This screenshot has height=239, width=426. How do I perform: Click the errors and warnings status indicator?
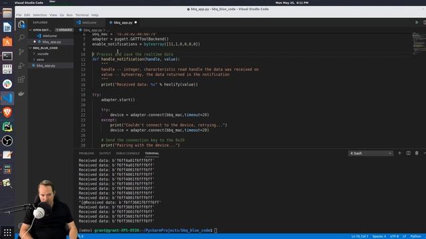click(x=81, y=236)
